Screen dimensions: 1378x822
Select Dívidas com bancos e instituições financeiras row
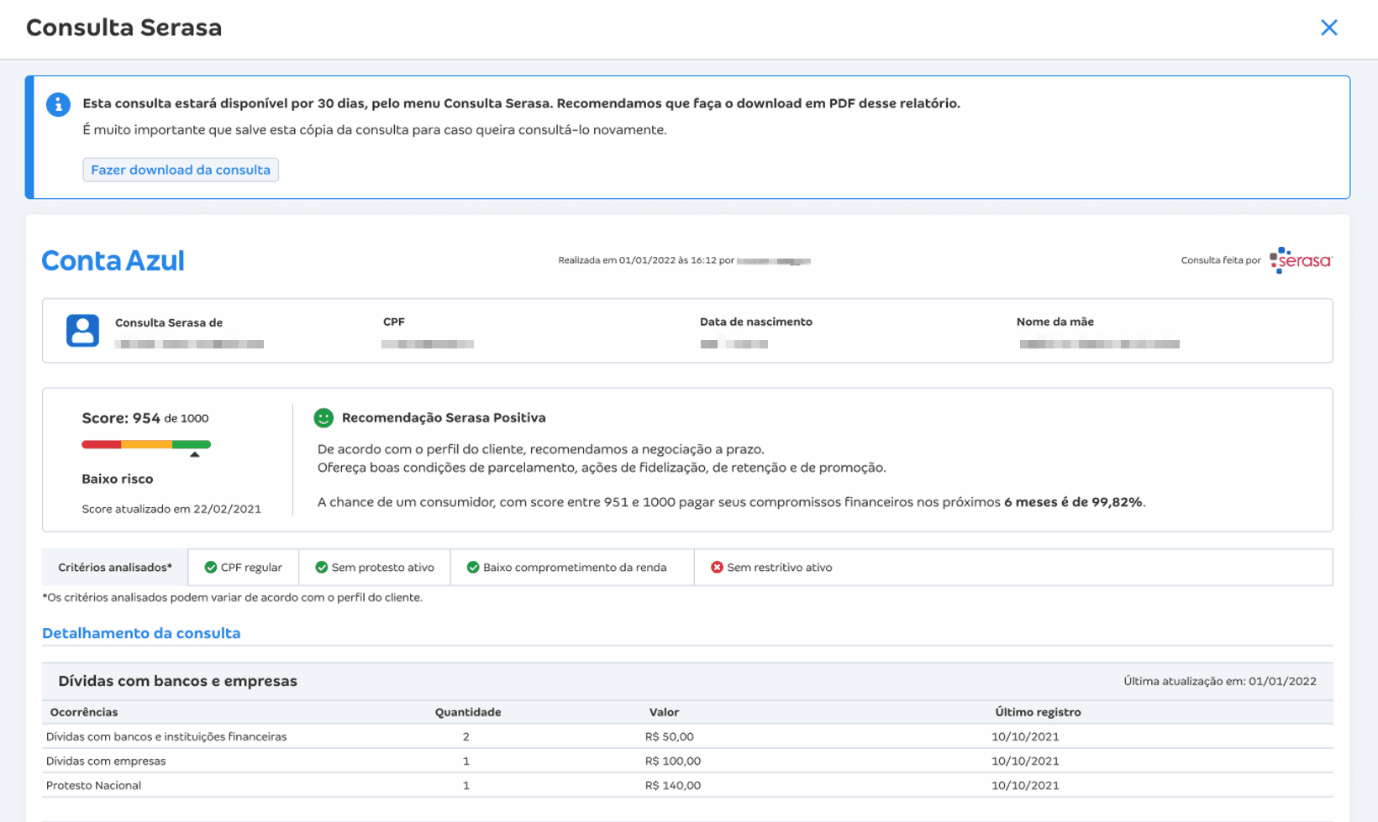point(166,736)
